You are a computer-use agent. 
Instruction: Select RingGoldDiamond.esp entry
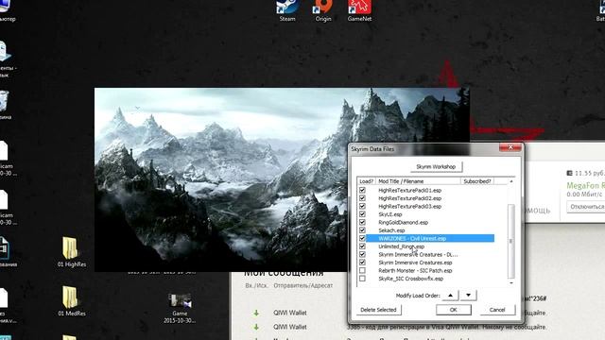pyautogui.click(x=404, y=223)
